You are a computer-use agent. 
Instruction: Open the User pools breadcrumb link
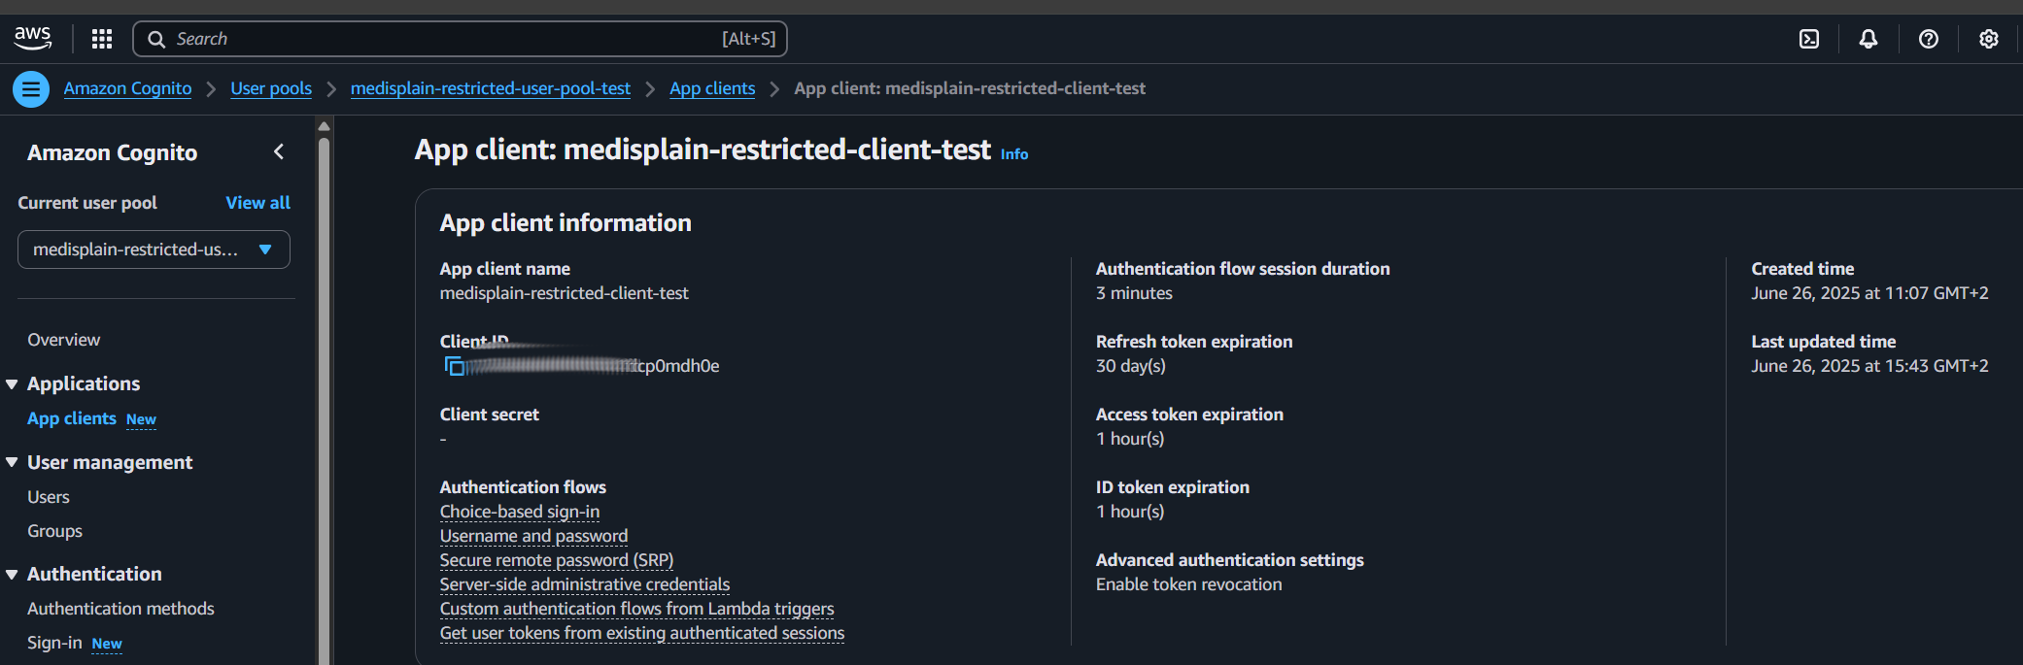(x=271, y=88)
